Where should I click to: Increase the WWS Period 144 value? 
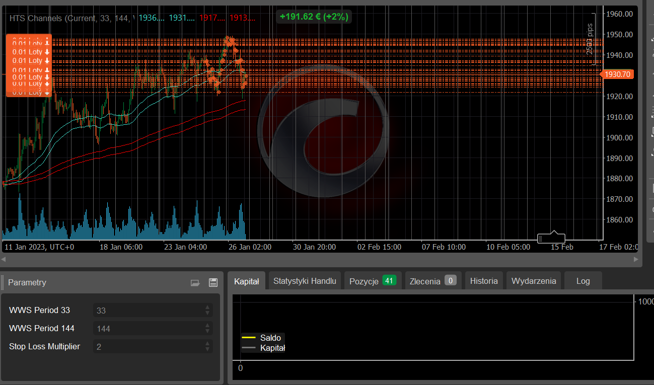(x=207, y=325)
